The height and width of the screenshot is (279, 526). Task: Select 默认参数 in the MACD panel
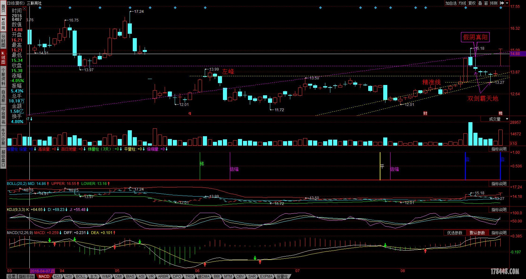pyautogui.click(x=477, y=233)
